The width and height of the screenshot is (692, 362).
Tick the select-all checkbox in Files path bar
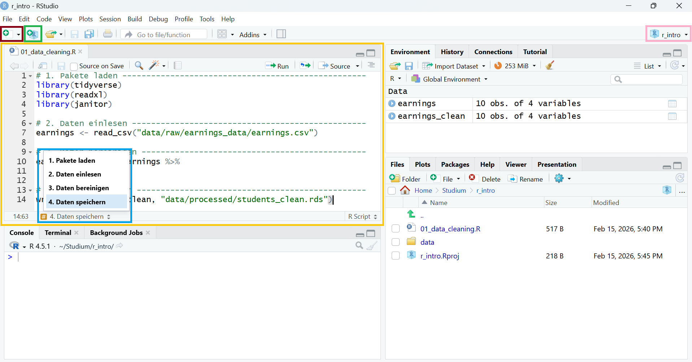[392, 191]
